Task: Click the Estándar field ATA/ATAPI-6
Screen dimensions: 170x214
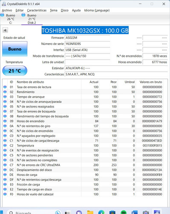Action: pos(116,68)
